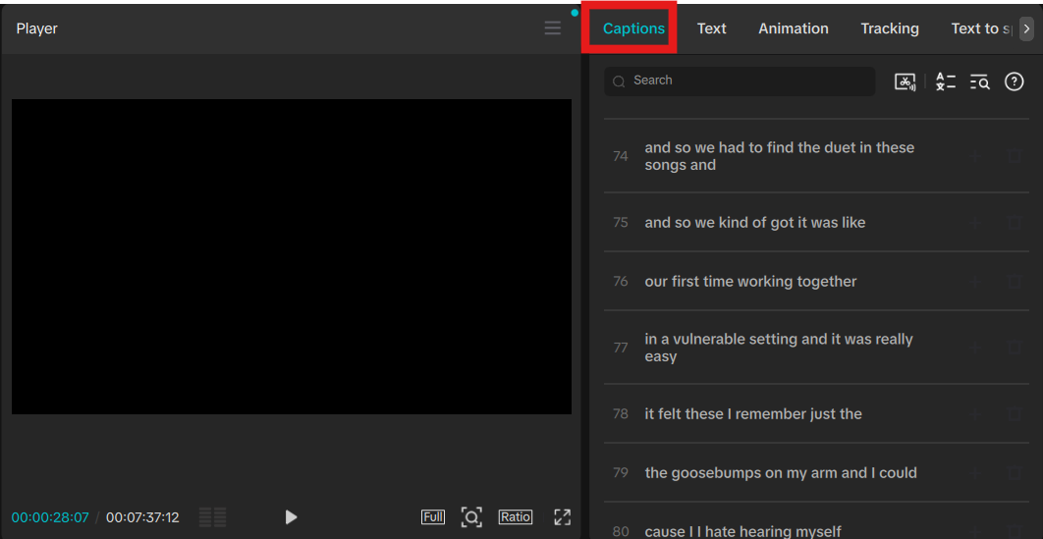Screen dimensions: 1043x539
Task: Select caption 79 'the goosebumps on my arm'
Action: (x=816, y=473)
